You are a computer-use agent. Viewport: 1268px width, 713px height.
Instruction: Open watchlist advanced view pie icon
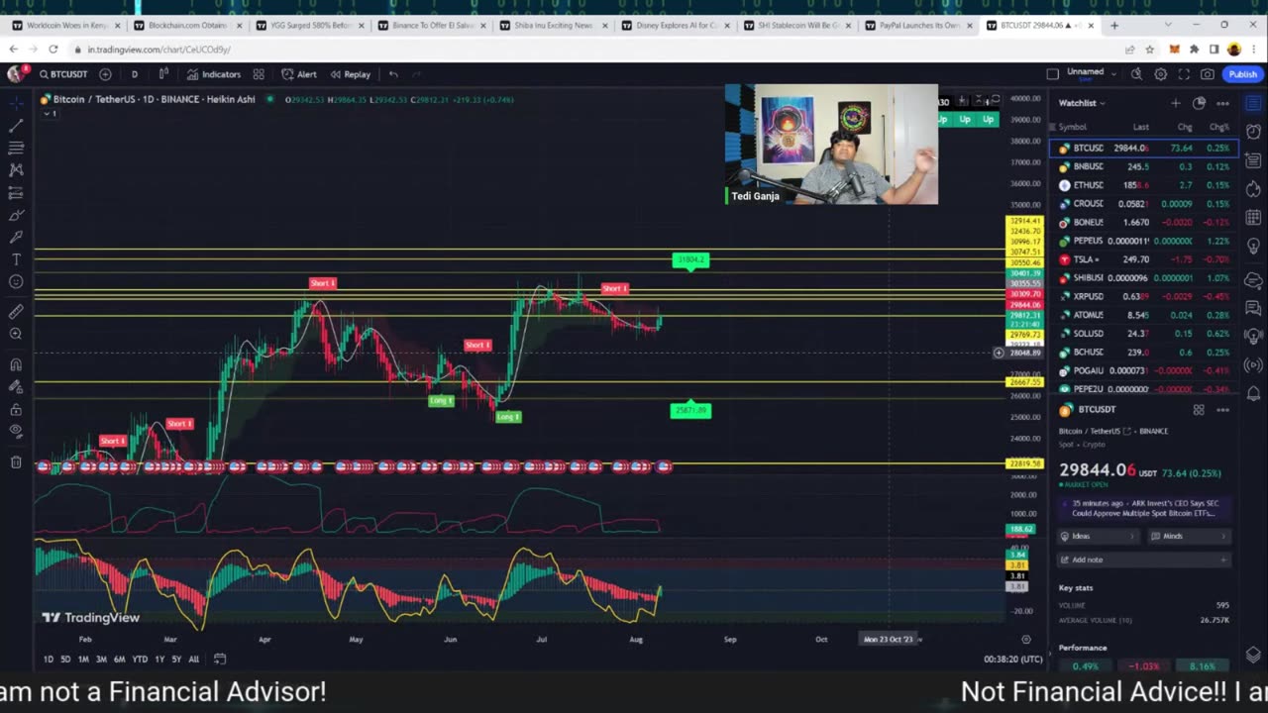[1199, 103]
